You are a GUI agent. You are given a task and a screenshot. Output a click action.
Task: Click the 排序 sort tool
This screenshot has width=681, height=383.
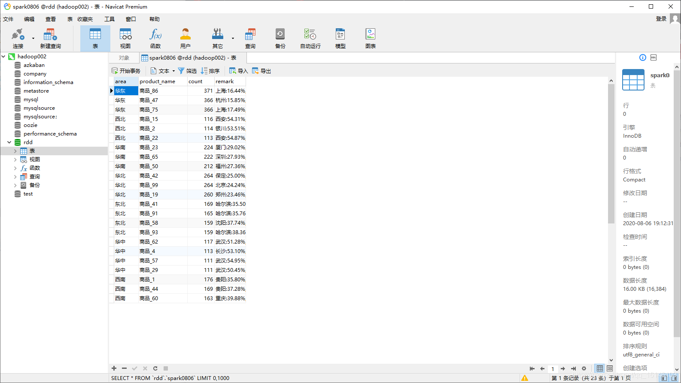coord(210,71)
